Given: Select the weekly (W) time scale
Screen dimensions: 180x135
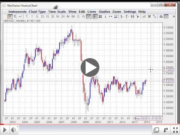Looking at the screenshot, I should tap(83, 16).
